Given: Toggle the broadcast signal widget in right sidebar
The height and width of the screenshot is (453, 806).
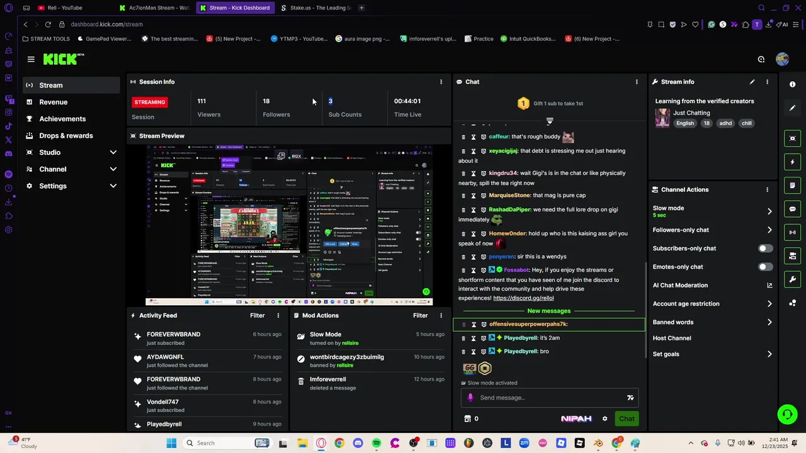Looking at the screenshot, I should click(792, 232).
